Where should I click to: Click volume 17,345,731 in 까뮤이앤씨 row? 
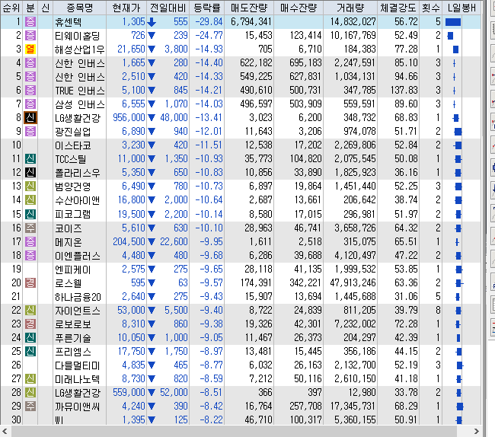pos(353,406)
